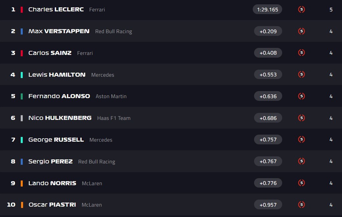Click Piastri's soft tyre compound icon
Screen dimensions: 342x217
301,205
